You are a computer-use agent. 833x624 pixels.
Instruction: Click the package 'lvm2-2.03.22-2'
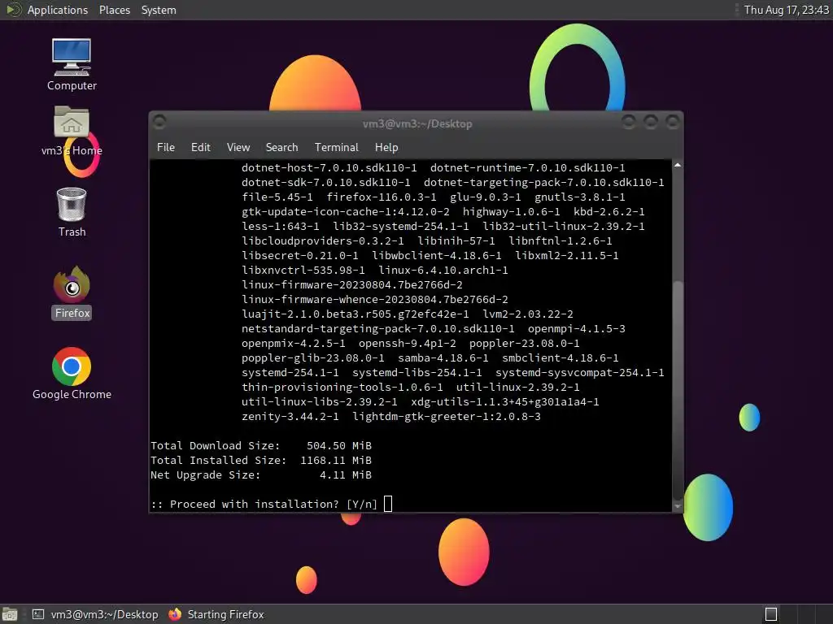coord(527,314)
